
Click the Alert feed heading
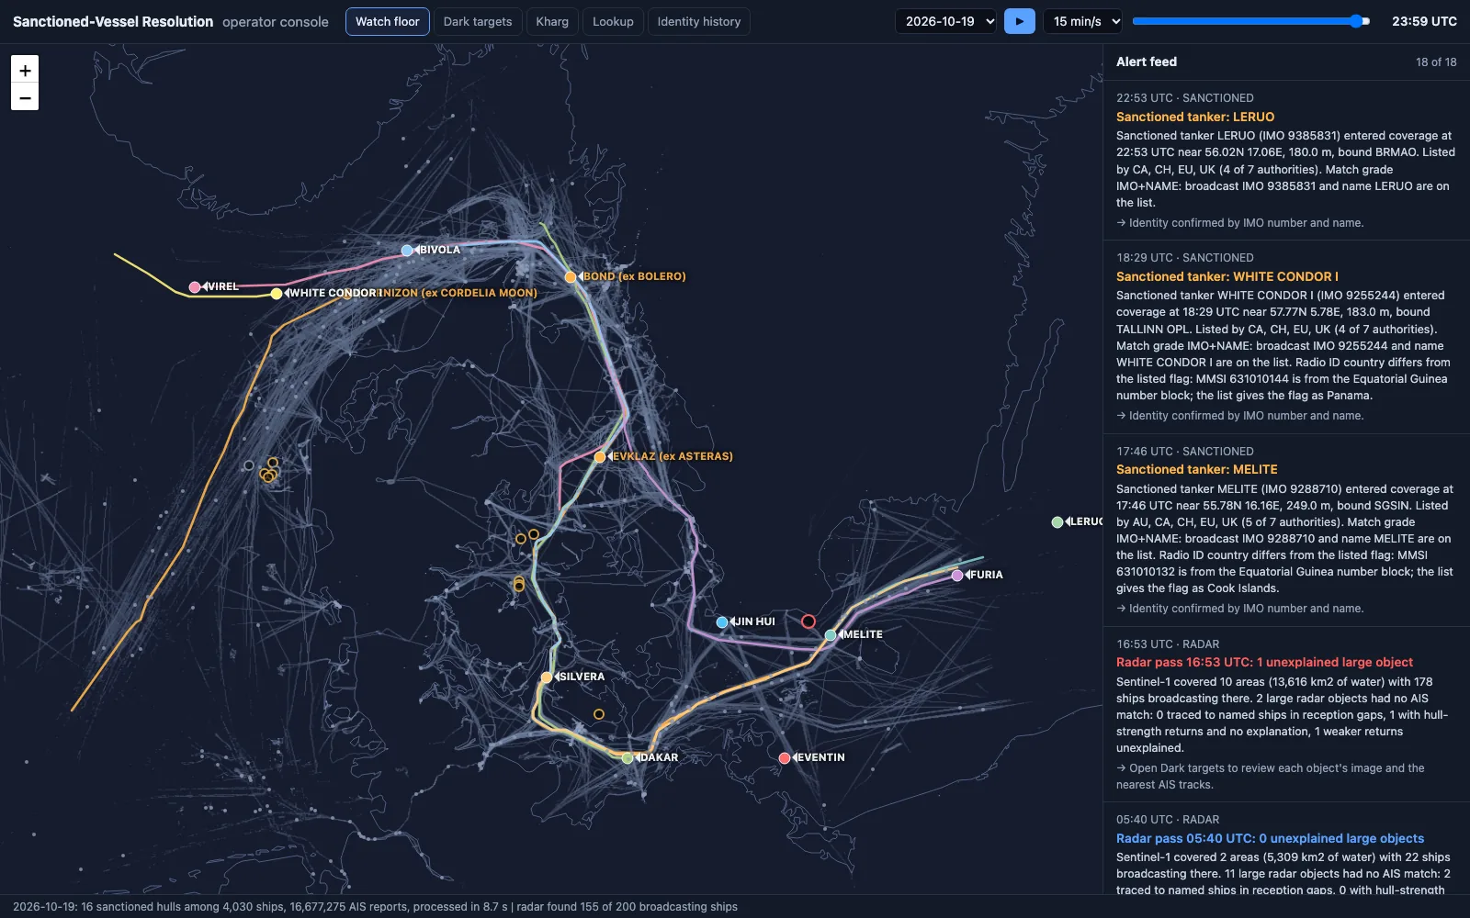[x=1147, y=62]
